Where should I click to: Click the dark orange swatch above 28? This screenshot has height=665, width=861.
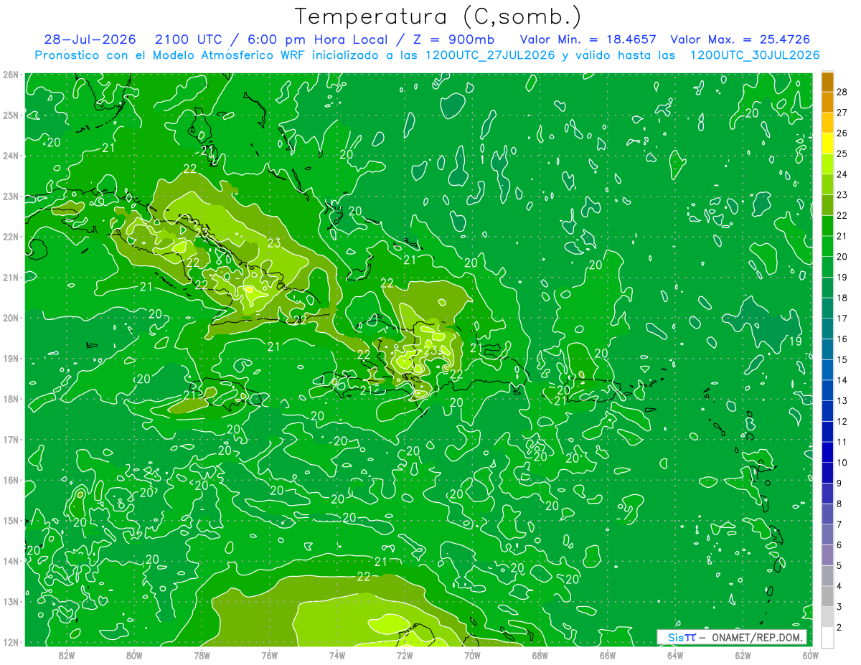point(827,82)
